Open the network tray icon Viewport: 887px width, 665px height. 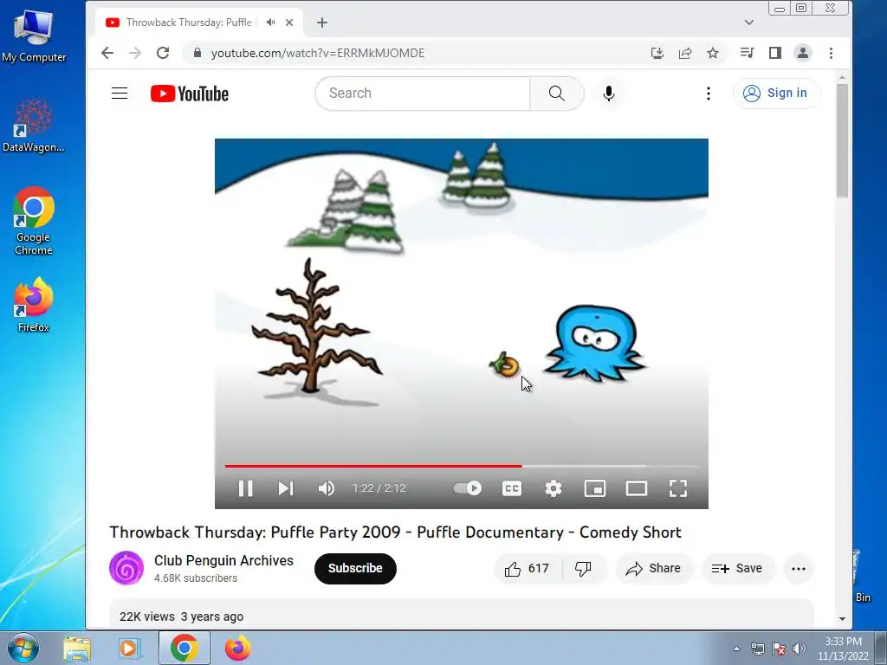(757, 649)
